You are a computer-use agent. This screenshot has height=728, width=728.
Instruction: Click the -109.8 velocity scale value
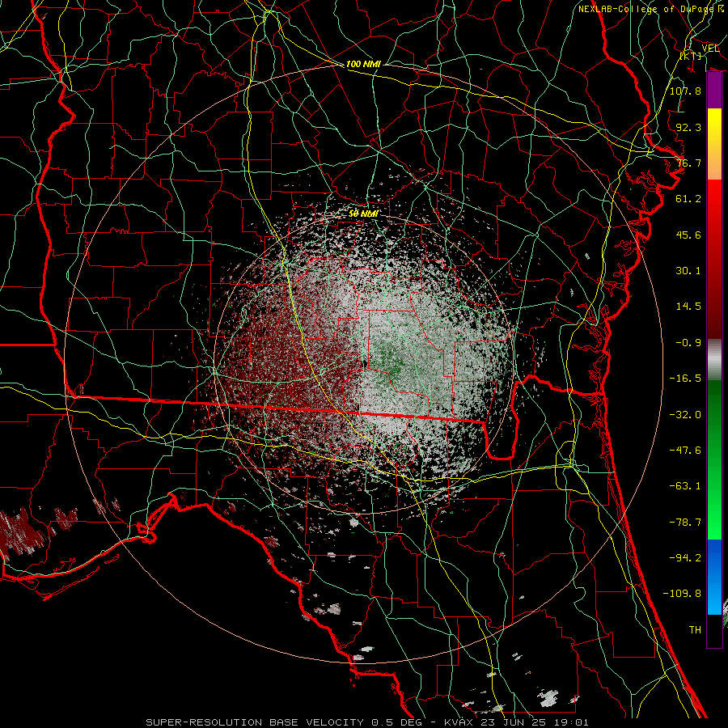coord(682,594)
